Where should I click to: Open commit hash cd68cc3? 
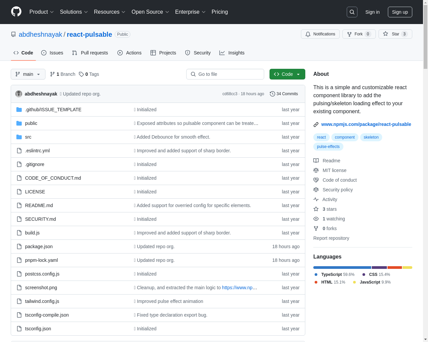pyautogui.click(x=230, y=94)
